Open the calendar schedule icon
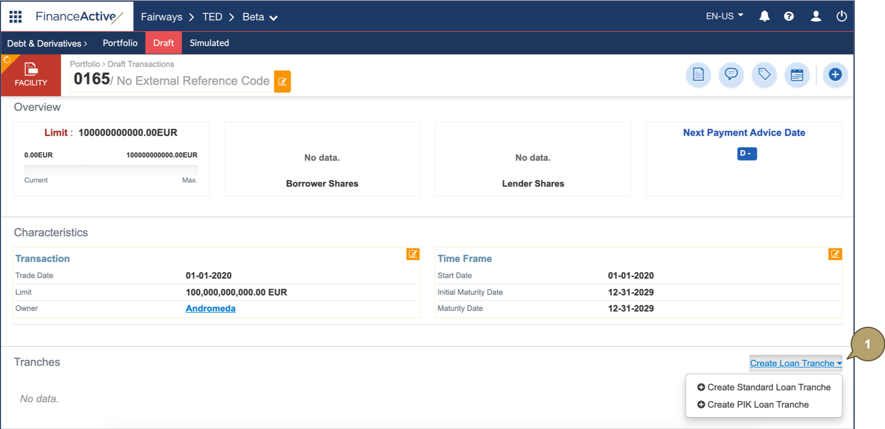885x429 pixels. (x=797, y=75)
